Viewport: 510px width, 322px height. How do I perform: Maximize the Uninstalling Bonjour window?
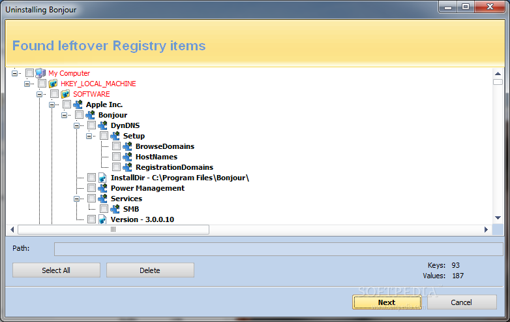click(466, 7)
